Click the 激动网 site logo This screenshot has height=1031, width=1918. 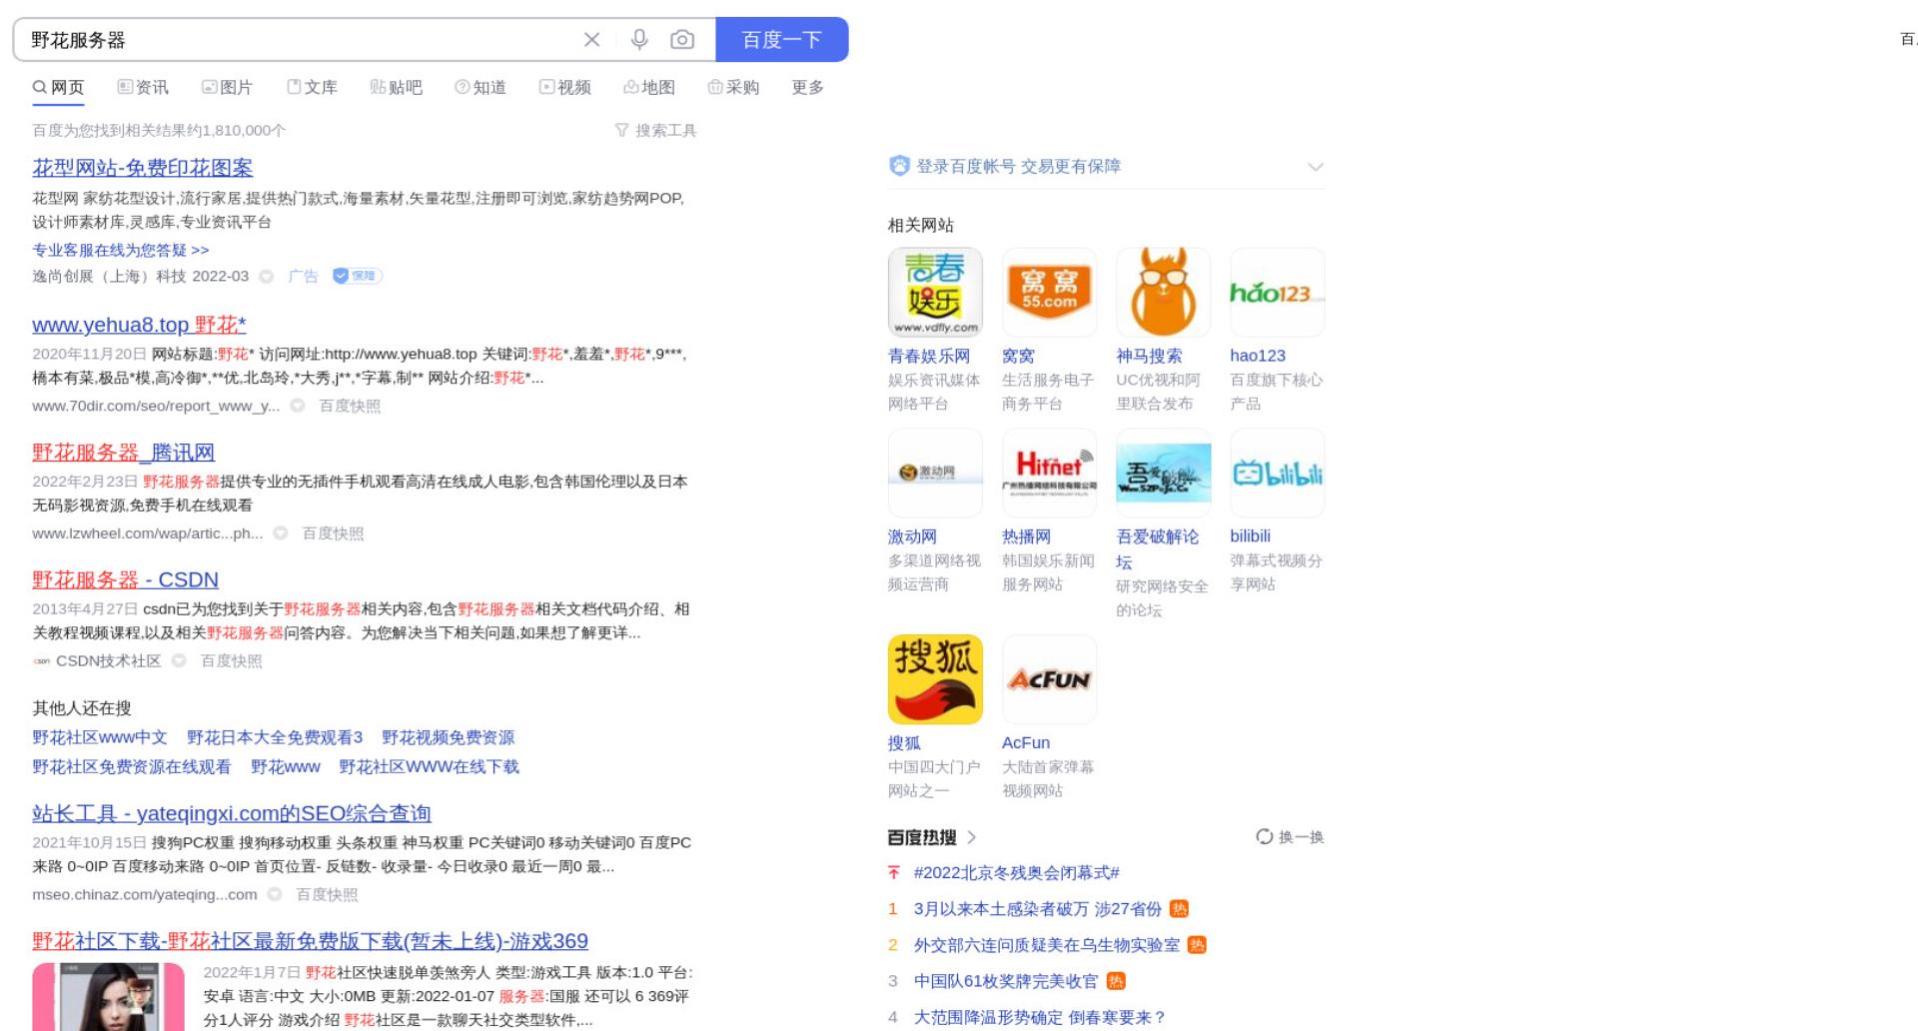click(x=935, y=473)
